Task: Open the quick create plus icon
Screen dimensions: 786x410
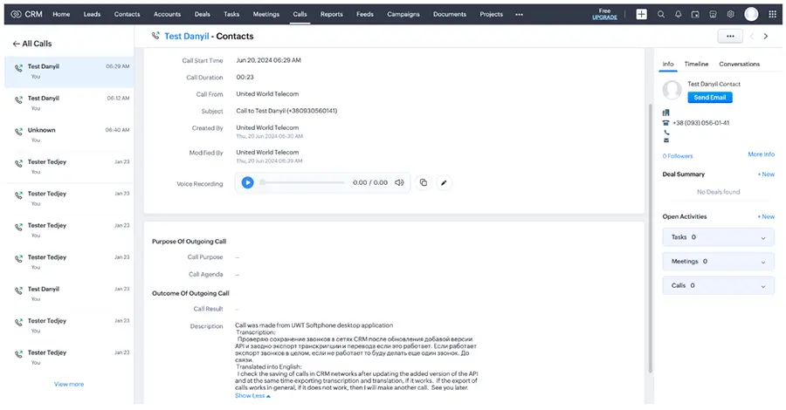Action: (642, 14)
